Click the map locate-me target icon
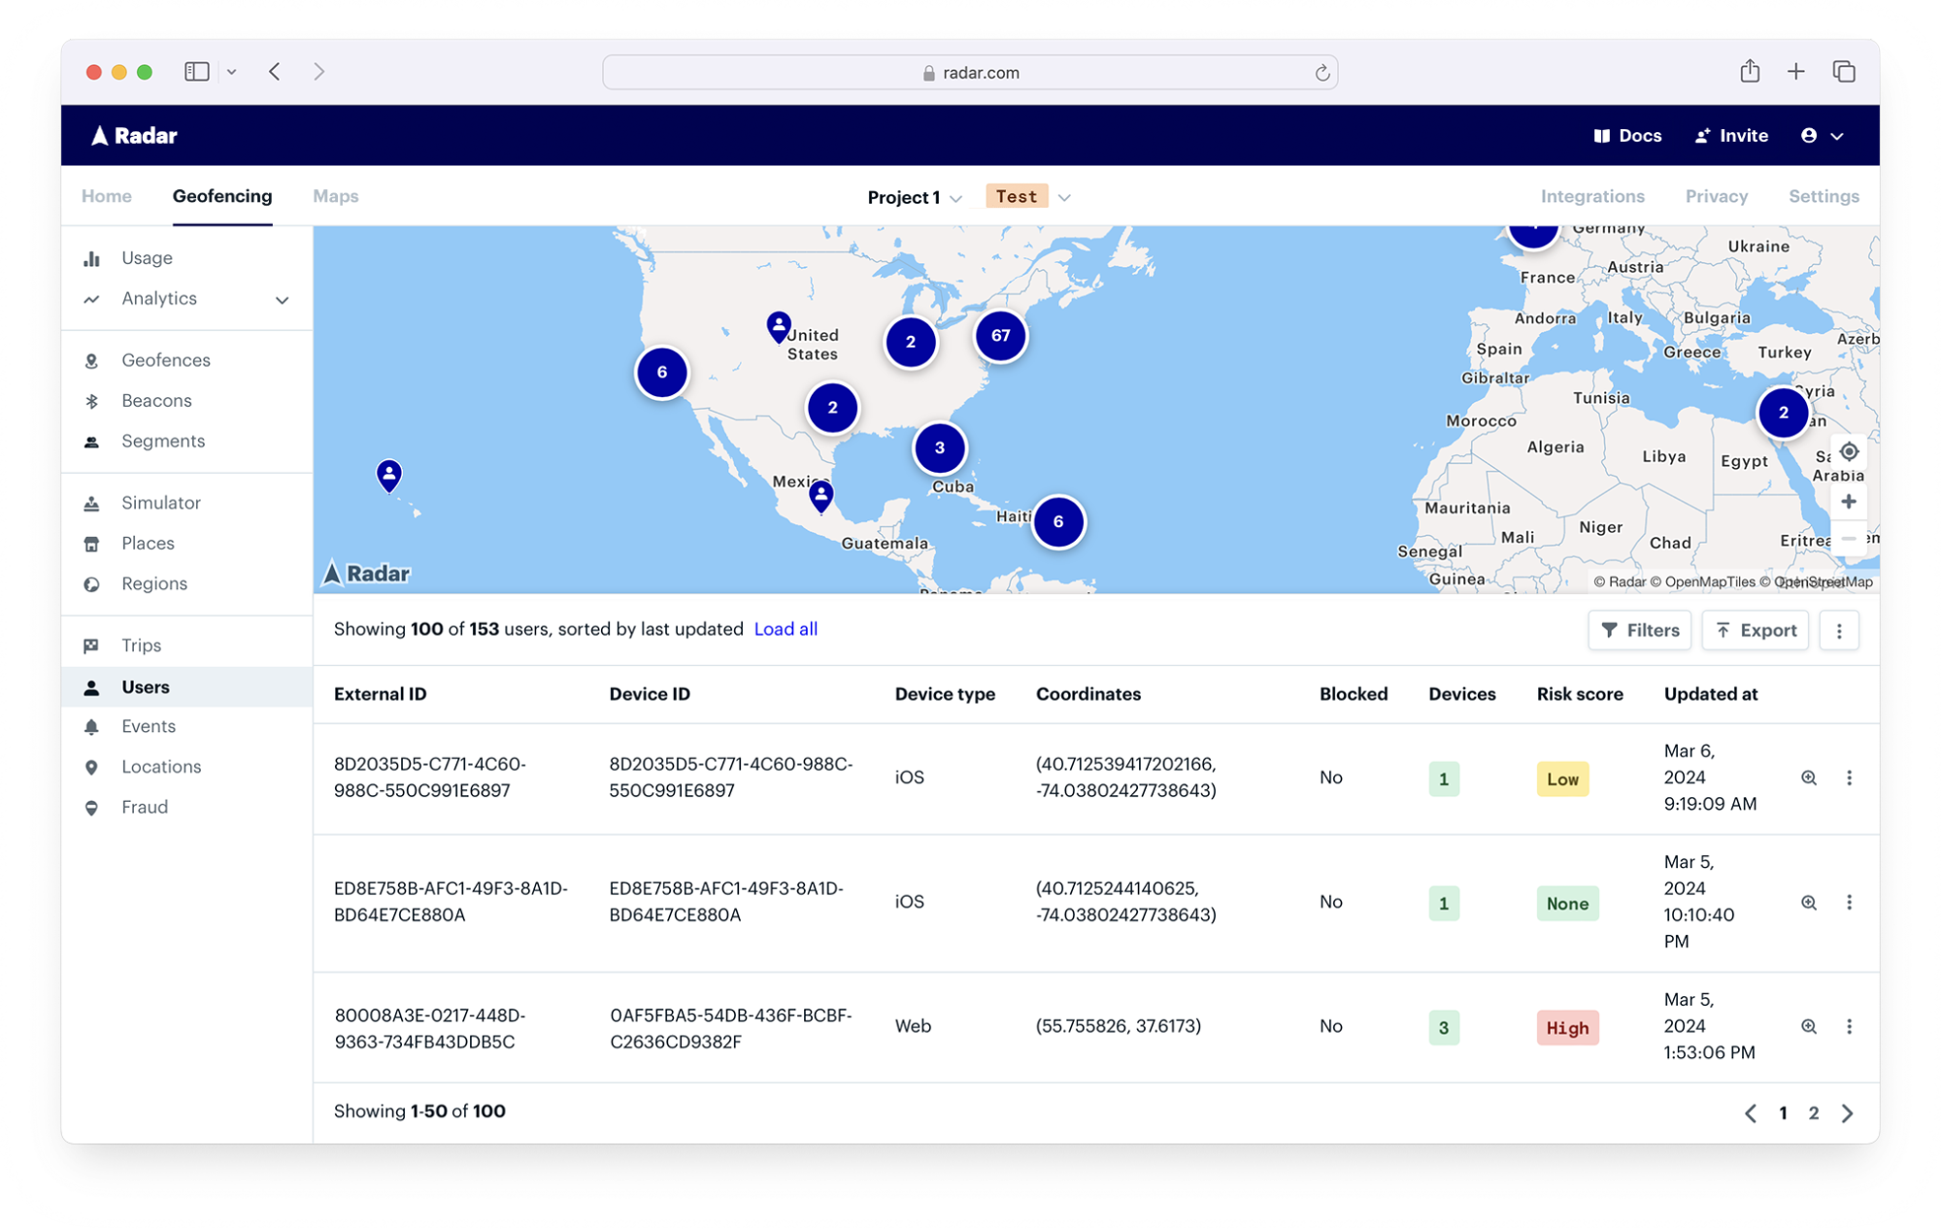Image resolution: width=1941 pixels, height=1229 pixels. point(1848,451)
